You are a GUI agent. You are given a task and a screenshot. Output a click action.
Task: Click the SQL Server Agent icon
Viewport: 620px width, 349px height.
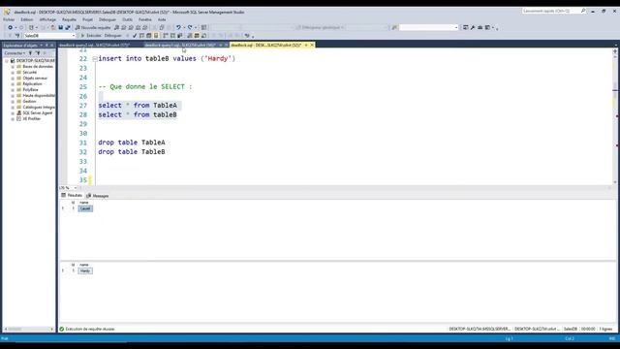[x=18, y=113]
